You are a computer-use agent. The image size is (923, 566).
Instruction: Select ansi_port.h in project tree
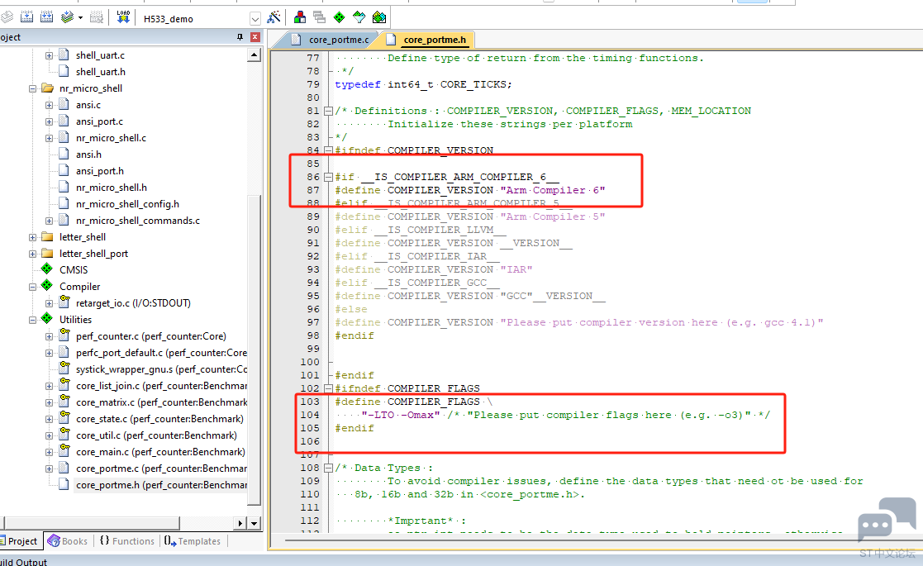(99, 170)
